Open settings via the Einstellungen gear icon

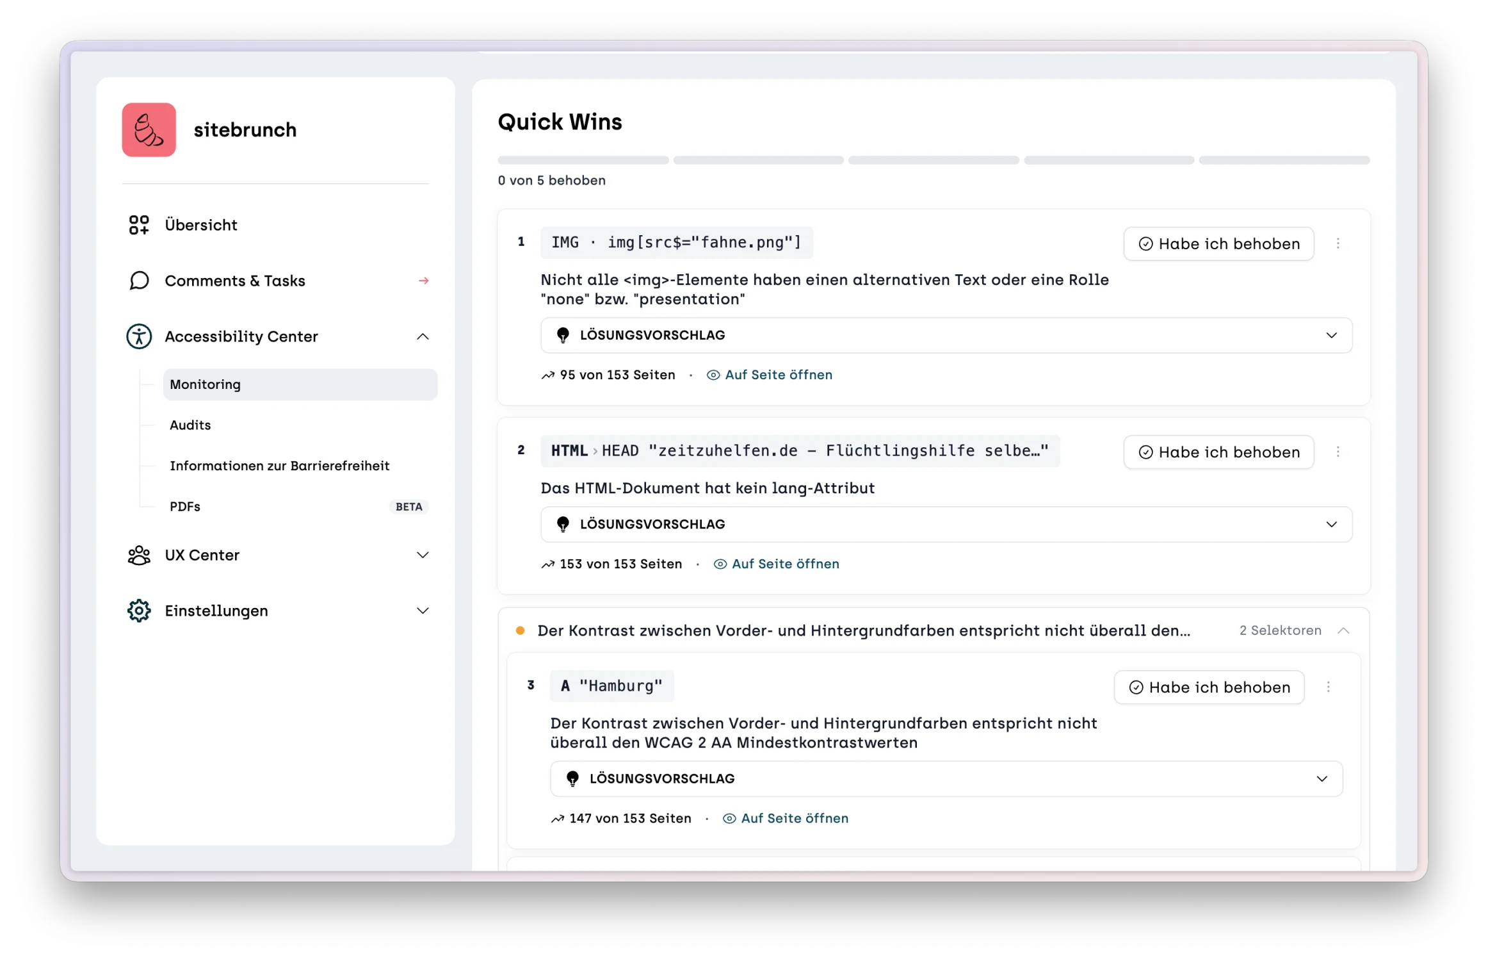tap(138, 611)
